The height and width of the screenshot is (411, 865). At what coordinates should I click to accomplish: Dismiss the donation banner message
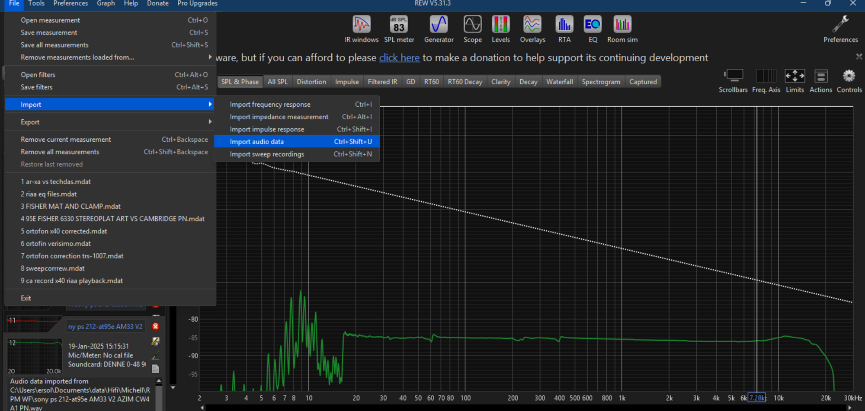859,57
